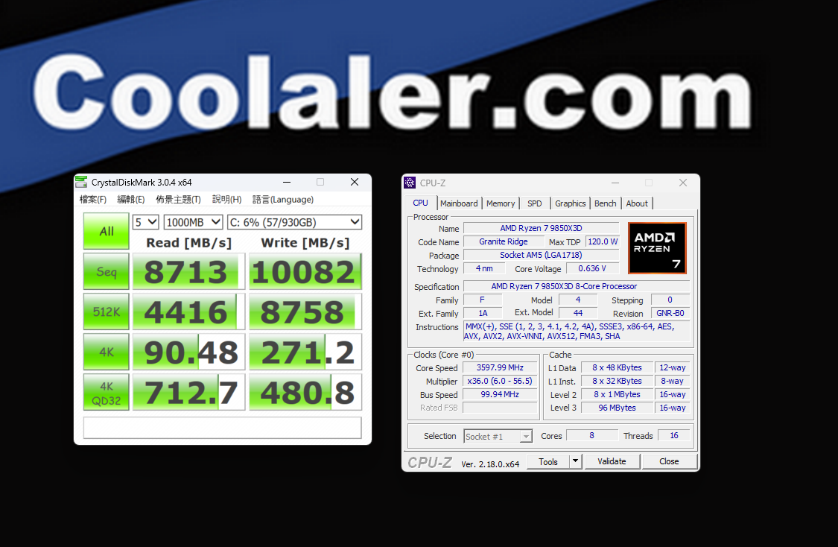Minimize the CrystalDiskMark window

coord(287,183)
